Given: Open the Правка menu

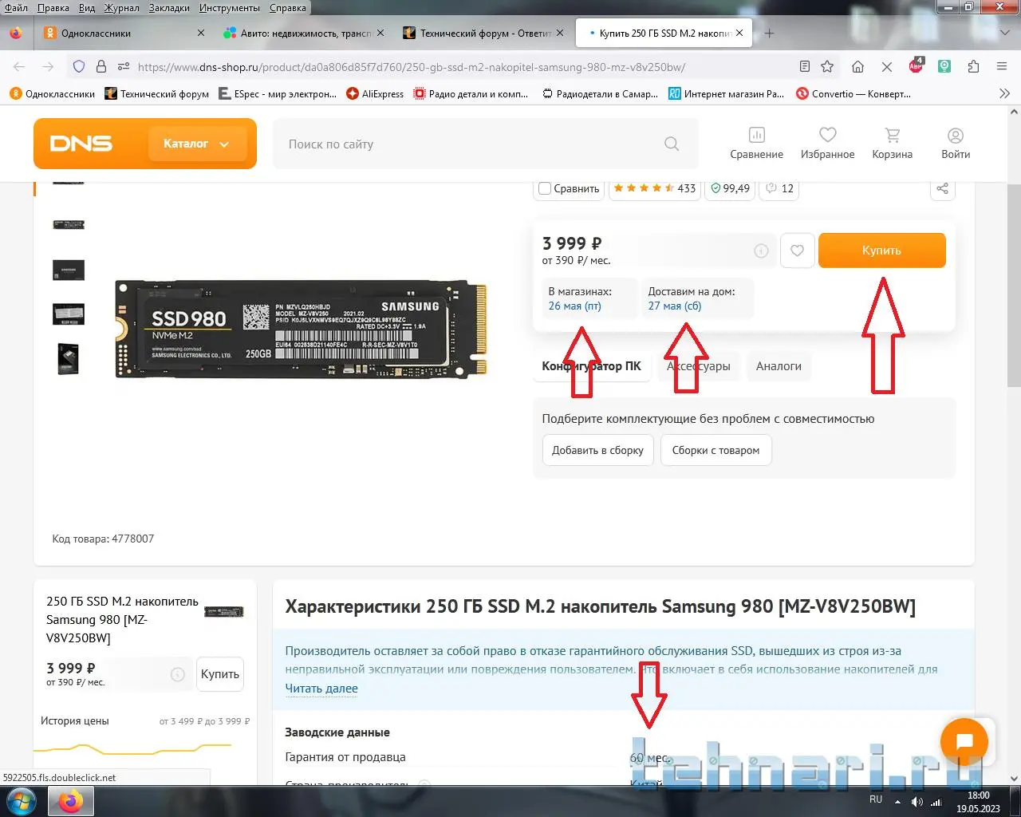Looking at the screenshot, I should pos(53,8).
